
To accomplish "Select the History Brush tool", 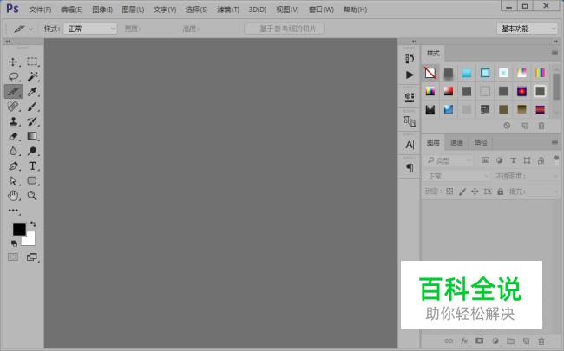I will pyautogui.click(x=32, y=121).
